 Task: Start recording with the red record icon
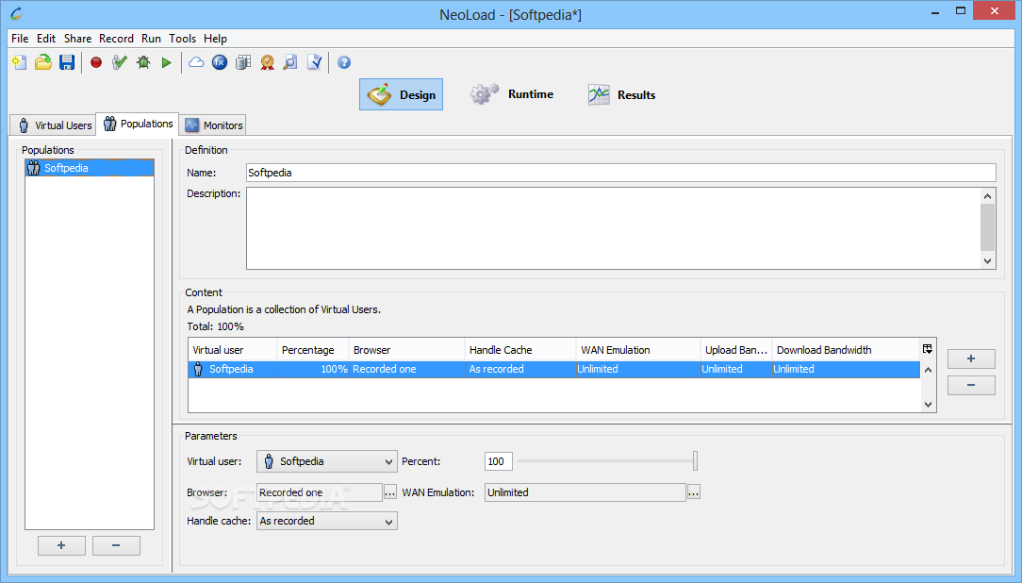tap(96, 62)
